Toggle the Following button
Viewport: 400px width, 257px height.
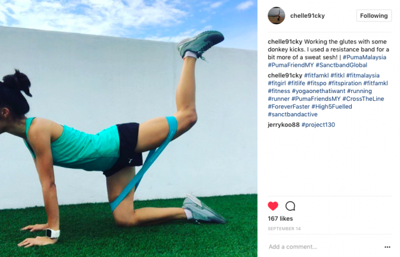[374, 15]
